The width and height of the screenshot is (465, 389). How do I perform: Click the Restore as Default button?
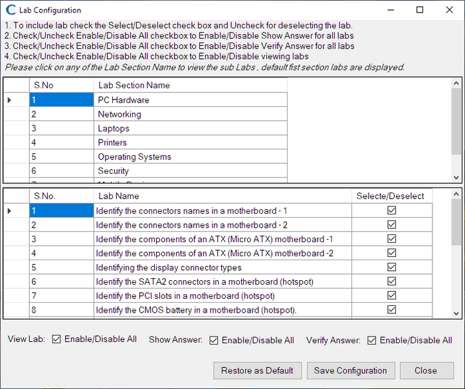tap(257, 370)
